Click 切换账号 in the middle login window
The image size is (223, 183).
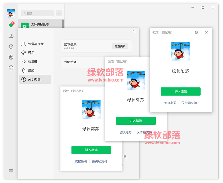[x=125, y=132]
